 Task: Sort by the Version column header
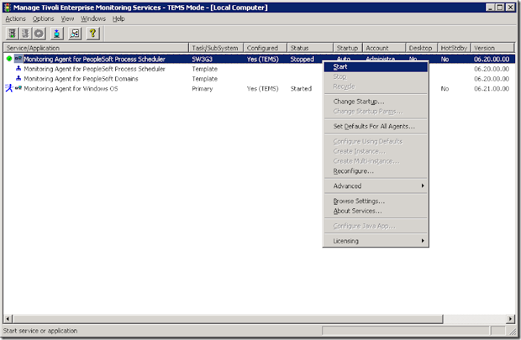tap(492, 48)
